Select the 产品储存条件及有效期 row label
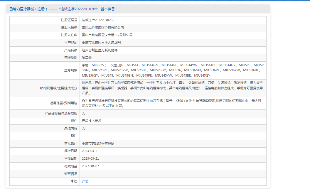Screen dimensions: 310x189 point(61,113)
